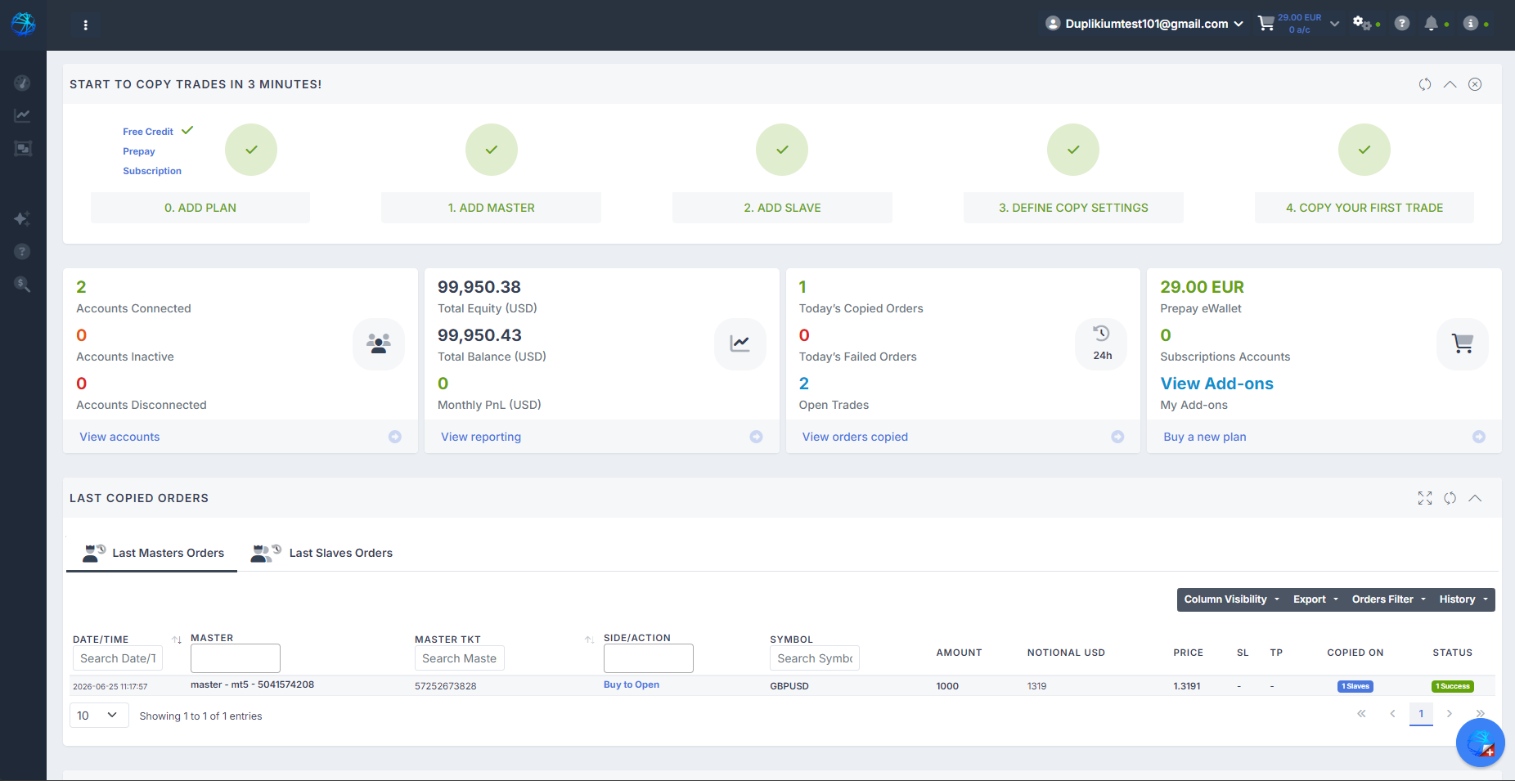Open the dollar magnifier sidebar icon
Viewport: 1515px width, 781px height.
23,285
